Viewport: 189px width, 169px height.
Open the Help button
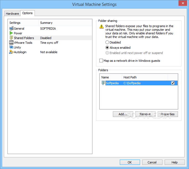coord(175,162)
